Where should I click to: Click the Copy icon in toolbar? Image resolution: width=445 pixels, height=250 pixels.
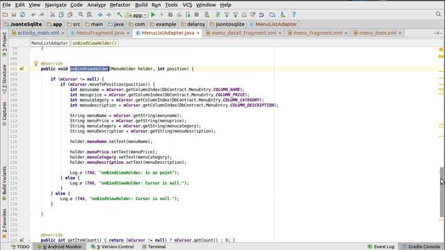point(61,15)
